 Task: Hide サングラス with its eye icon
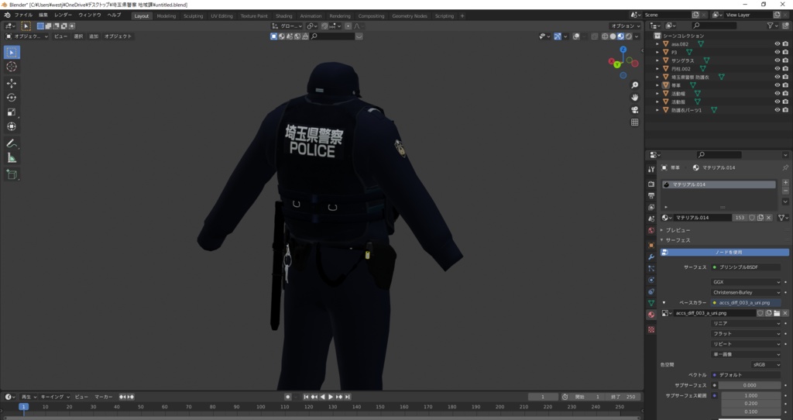tap(778, 60)
